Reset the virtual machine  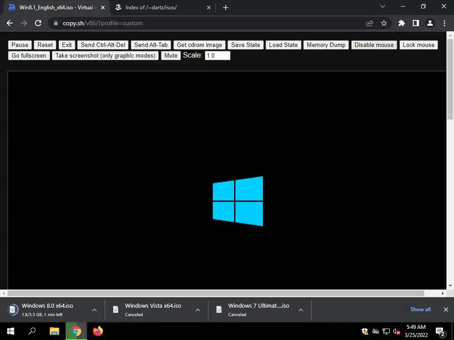click(x=45, y=45)
